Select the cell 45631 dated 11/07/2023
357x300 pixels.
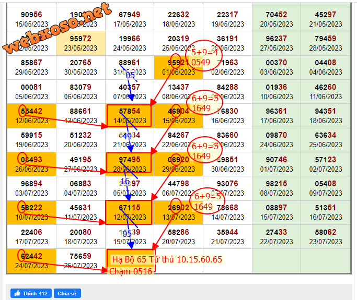[80, 212]
